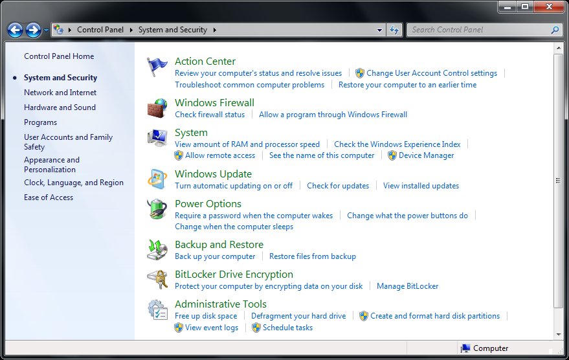Click the Check for updates link
The width and height of the screenshot is (569, 360).
(338, 186)
